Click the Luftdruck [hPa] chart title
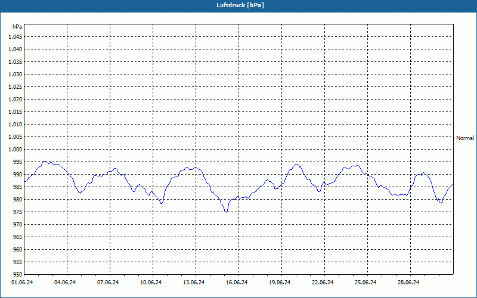 pos(240,5)
